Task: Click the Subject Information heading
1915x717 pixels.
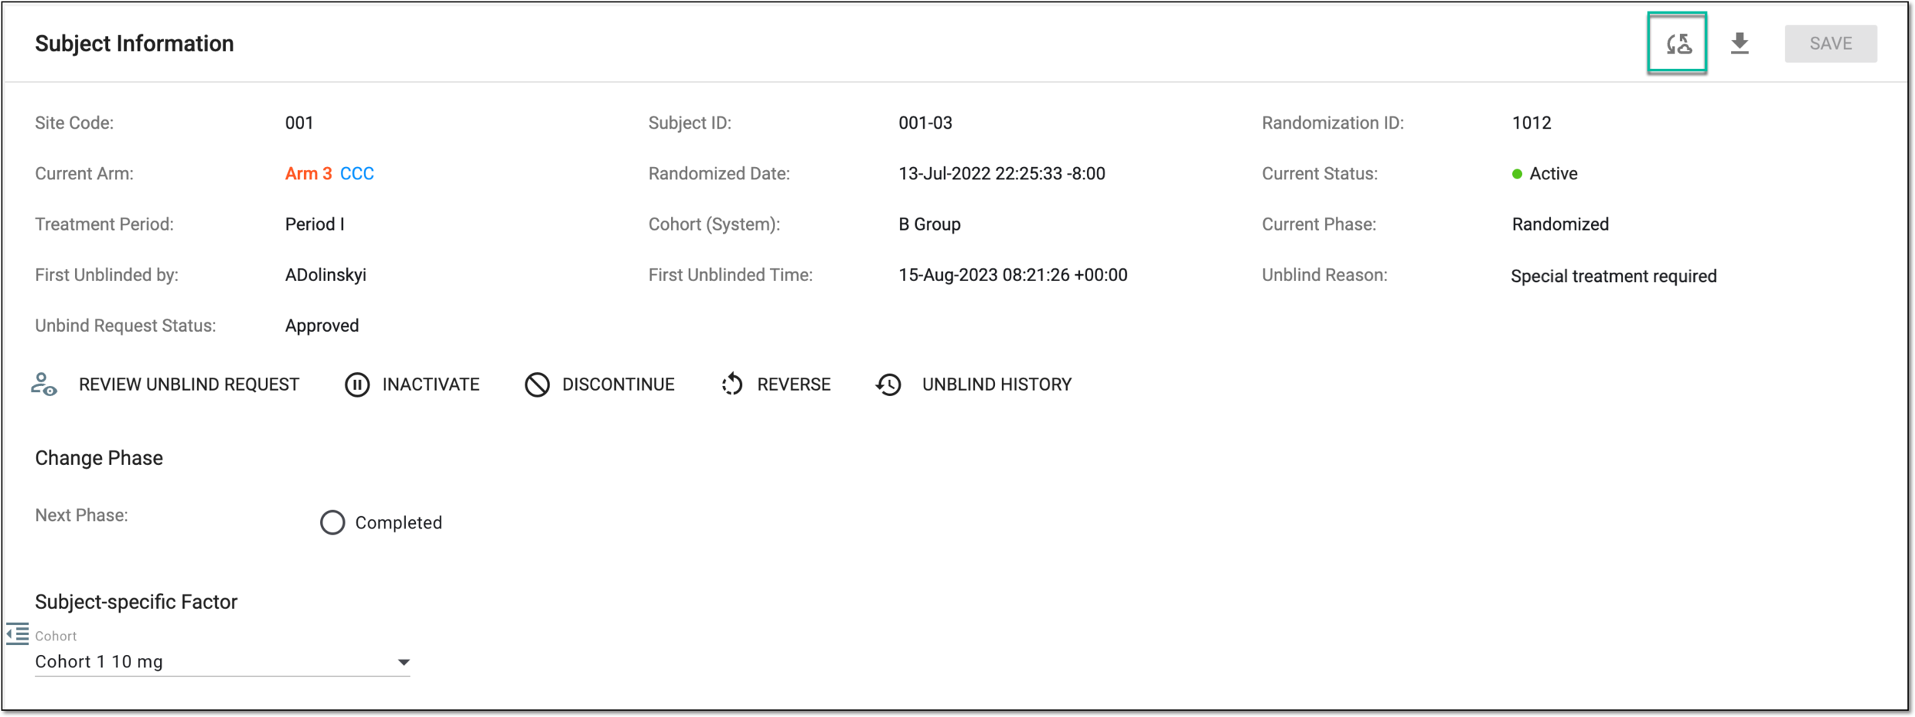Action: point(134,44)
